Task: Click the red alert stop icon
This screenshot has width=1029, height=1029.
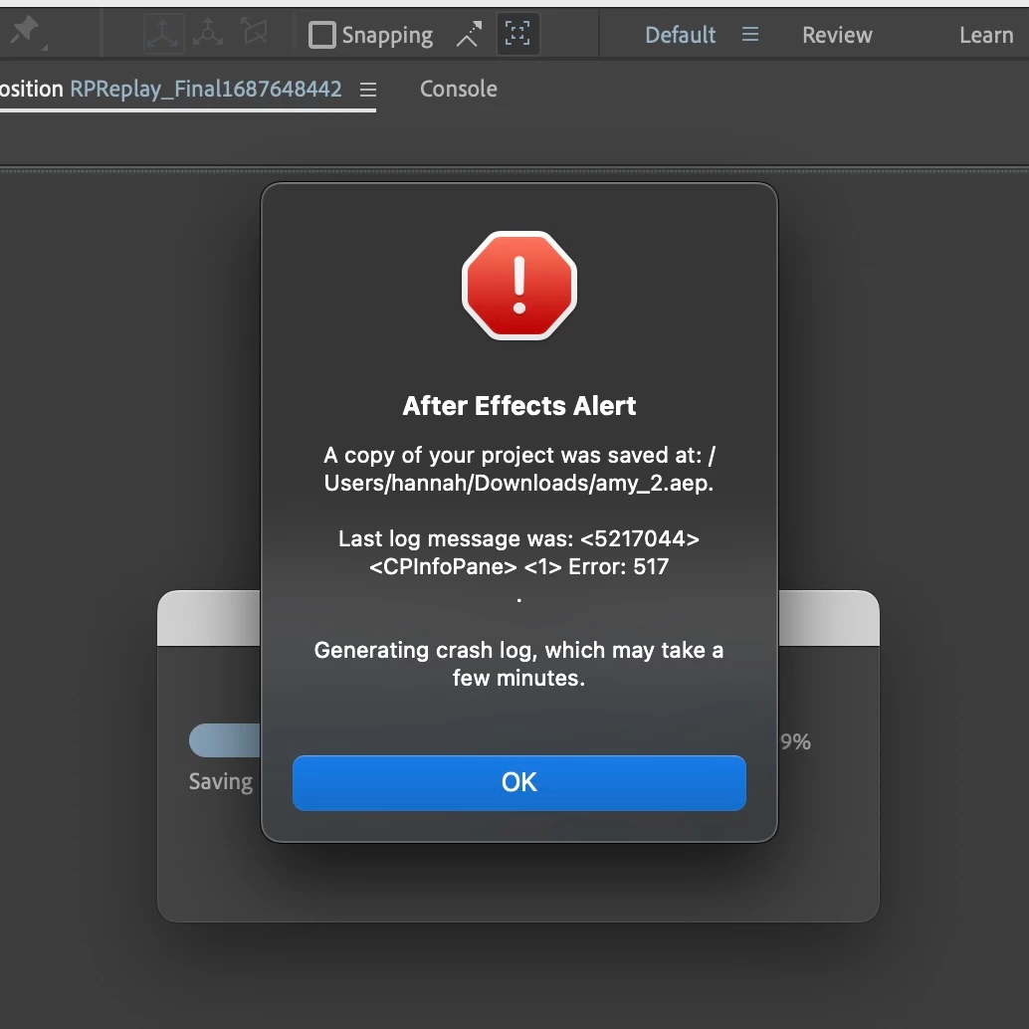Action: tap(519, 286)
